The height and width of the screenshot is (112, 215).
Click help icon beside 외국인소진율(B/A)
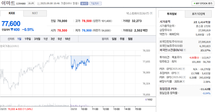[185, 50]
